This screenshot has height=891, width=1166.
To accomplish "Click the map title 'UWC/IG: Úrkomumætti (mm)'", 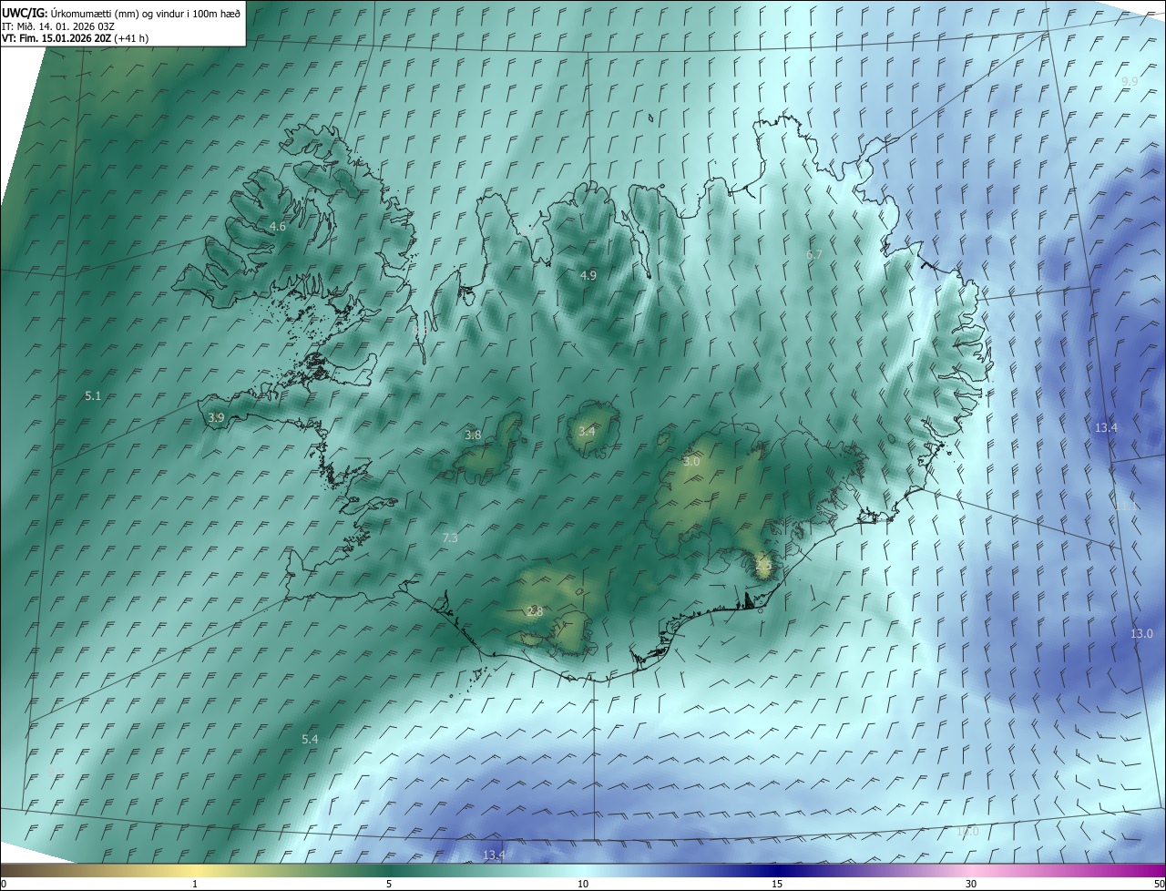I will (x=72, y=13).
